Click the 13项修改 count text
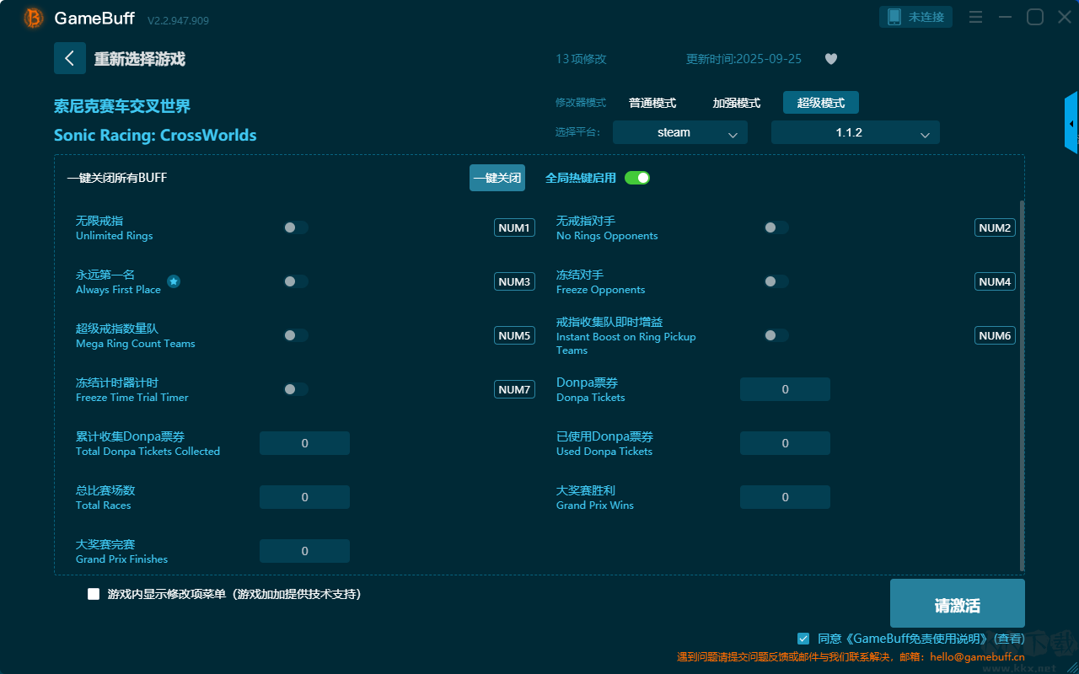The image size is (1079, 674). pos(581,59)
